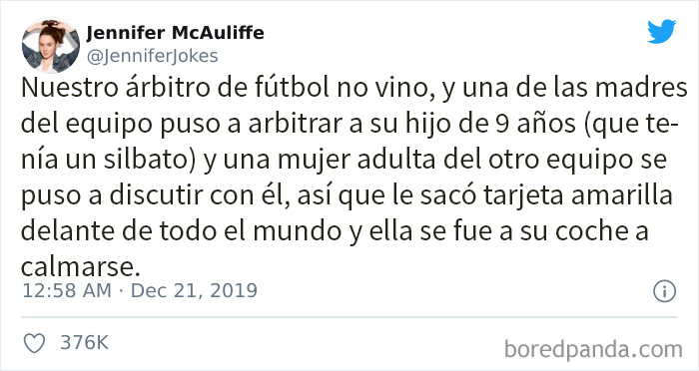Visit the boredpanda.com watermark

click(x=593, y=349)
